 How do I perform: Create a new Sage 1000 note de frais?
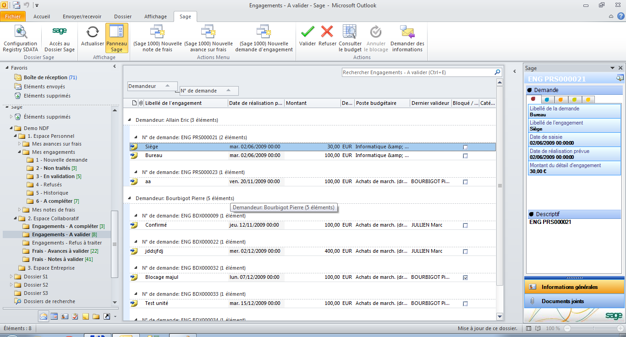pyautogui.click(x=158, y=38)
